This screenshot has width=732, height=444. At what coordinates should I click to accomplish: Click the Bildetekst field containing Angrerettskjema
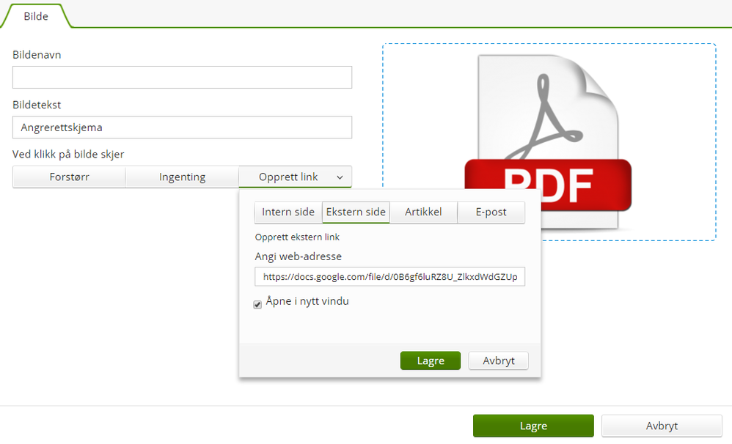pos(182,127)
